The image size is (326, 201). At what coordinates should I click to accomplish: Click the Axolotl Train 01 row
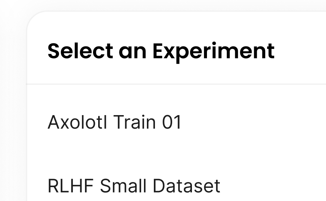point(115,122)
